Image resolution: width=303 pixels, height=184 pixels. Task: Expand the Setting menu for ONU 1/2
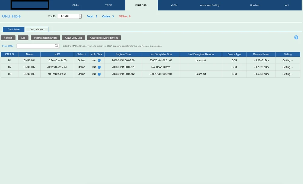click(x=288, y=67)
